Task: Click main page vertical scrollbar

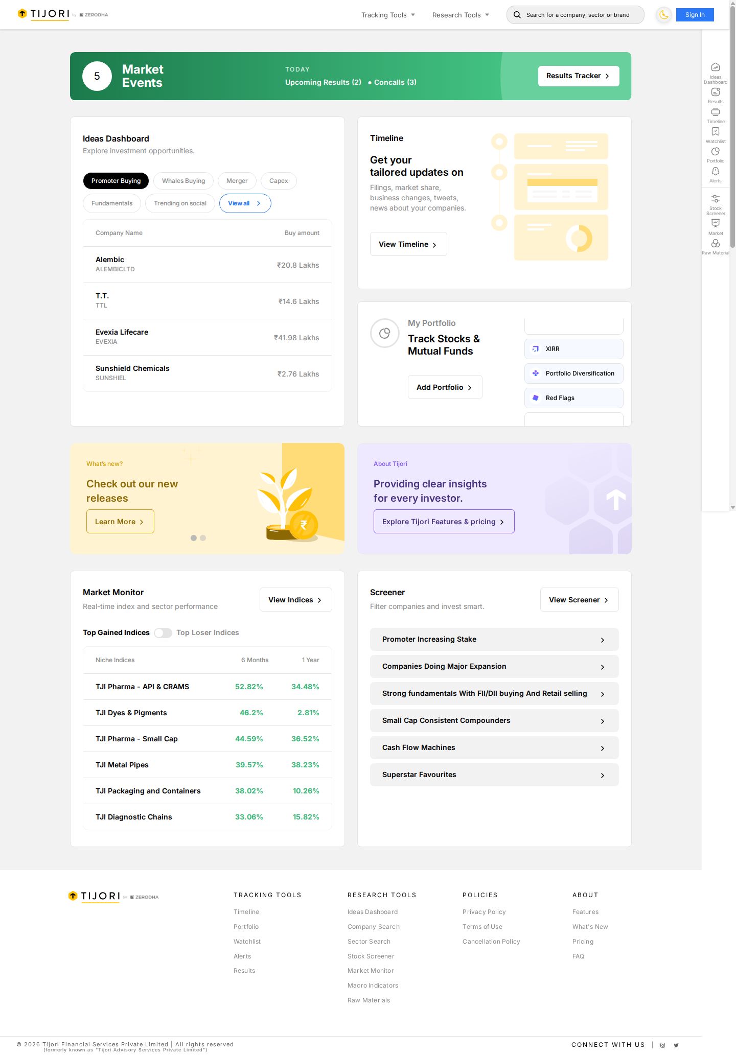Action: pos(732,128)
